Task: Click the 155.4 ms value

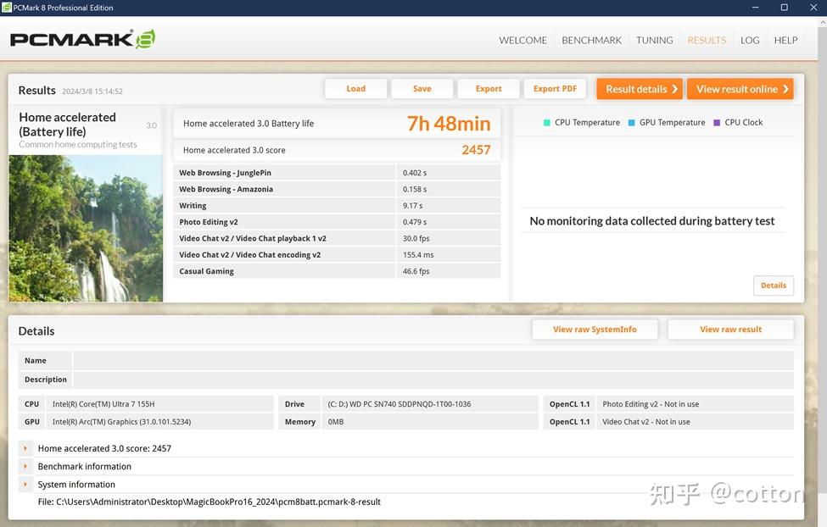Action: tap(418, 254)
